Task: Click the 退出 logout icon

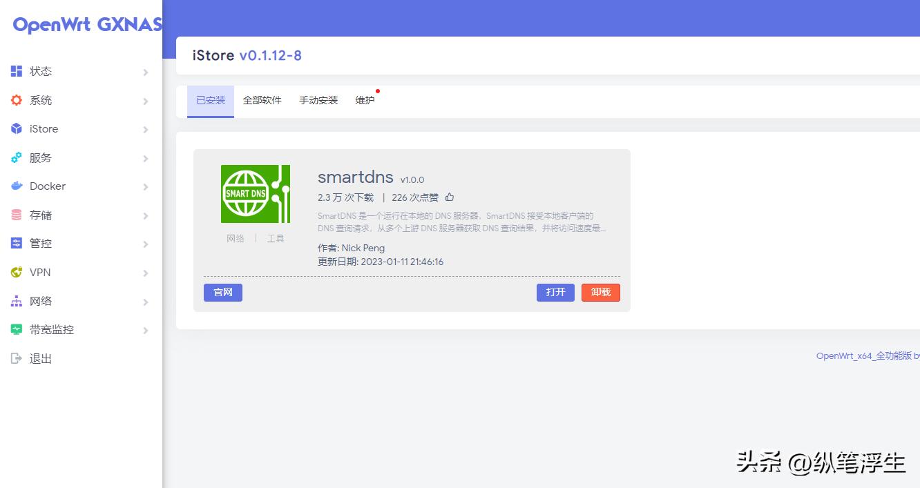Action: 16,358
